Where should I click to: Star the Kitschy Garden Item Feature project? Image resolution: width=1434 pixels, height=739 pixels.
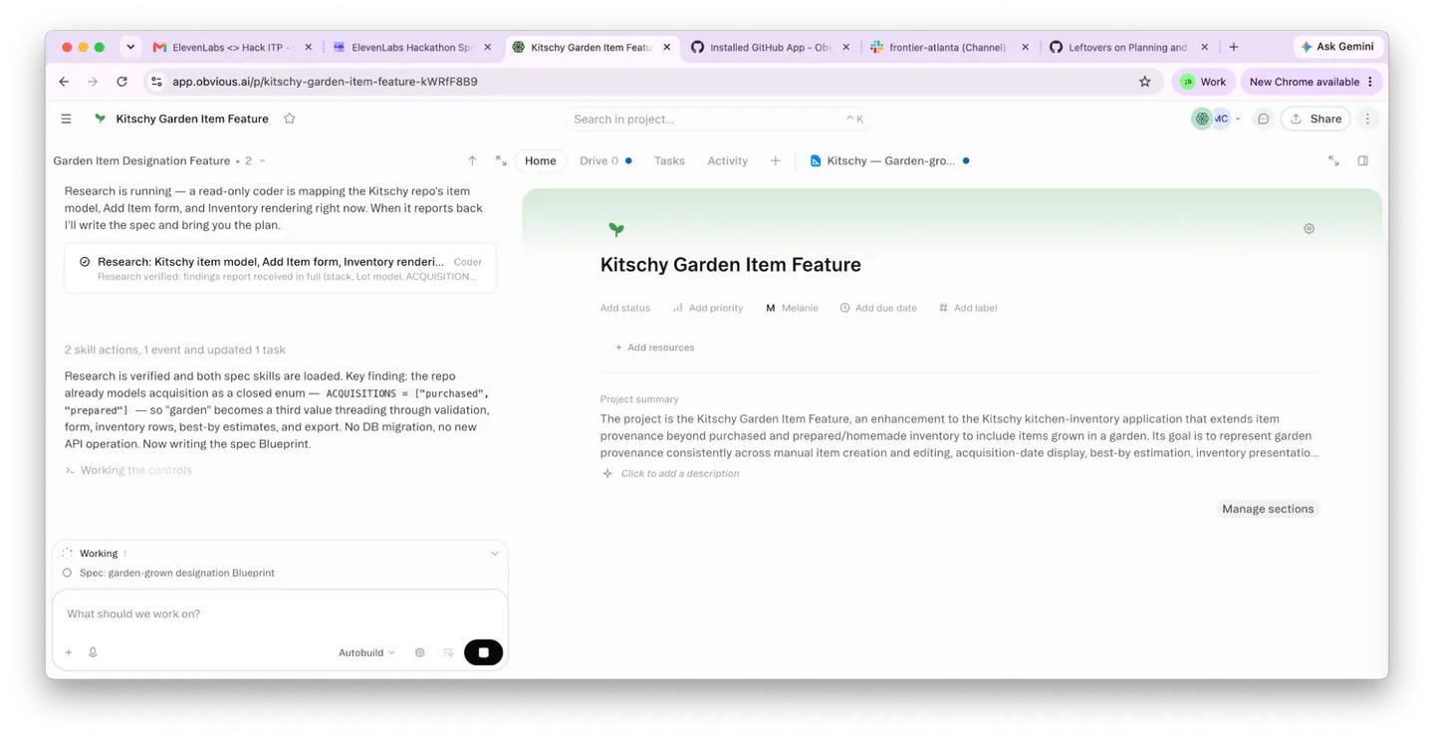point(290,119)
